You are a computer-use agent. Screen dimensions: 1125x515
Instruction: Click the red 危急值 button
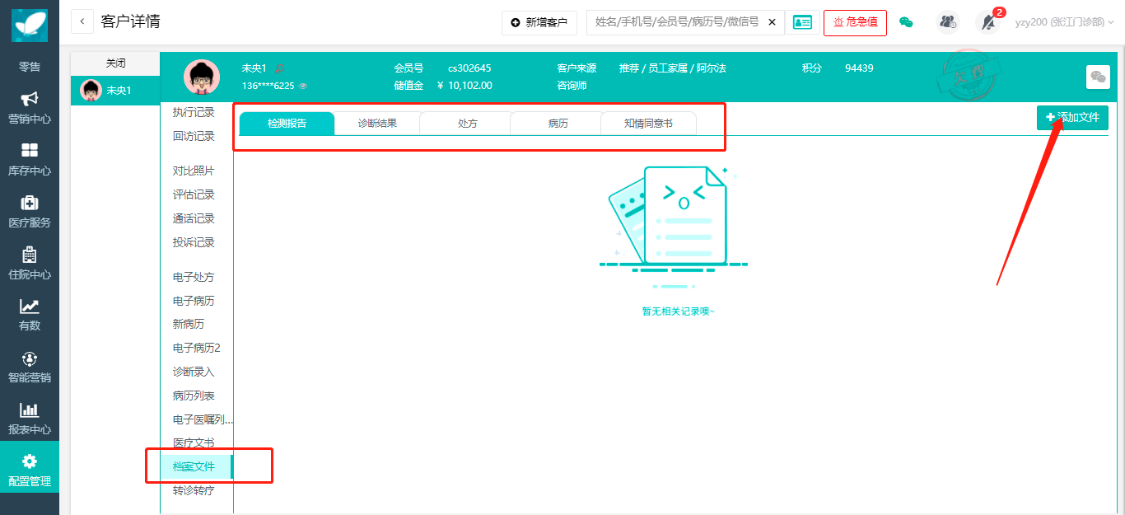coord(855,22)
